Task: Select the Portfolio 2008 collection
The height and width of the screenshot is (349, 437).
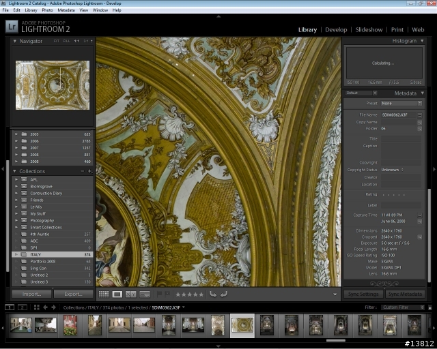Action: tap(53, 261)
